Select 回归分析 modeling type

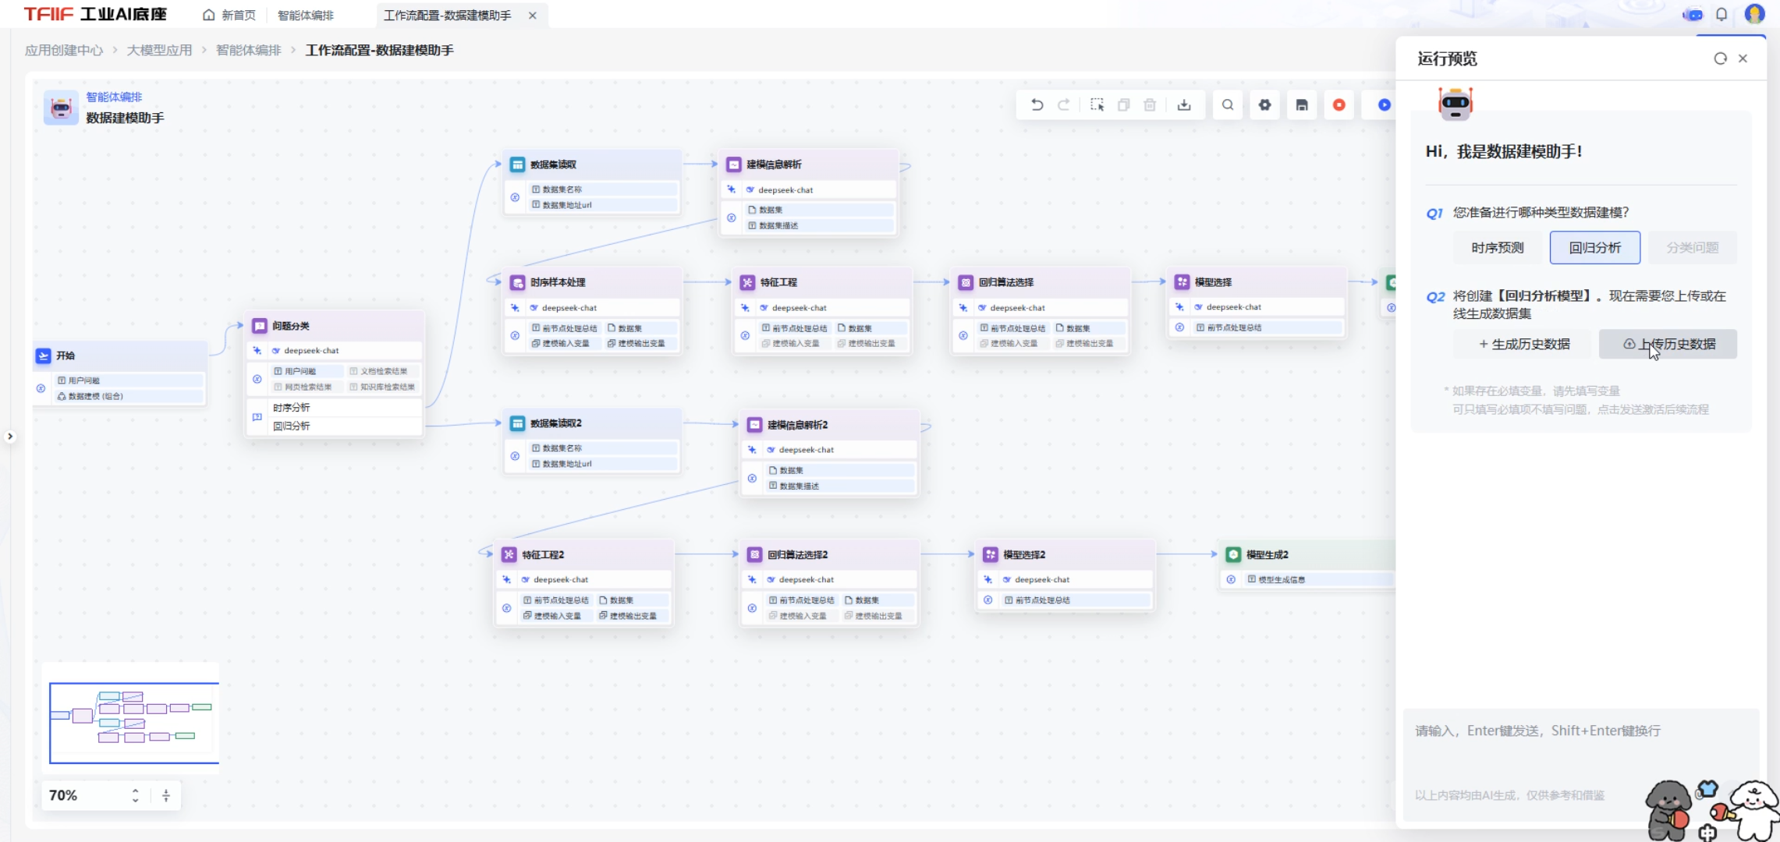pos(1594,248)
